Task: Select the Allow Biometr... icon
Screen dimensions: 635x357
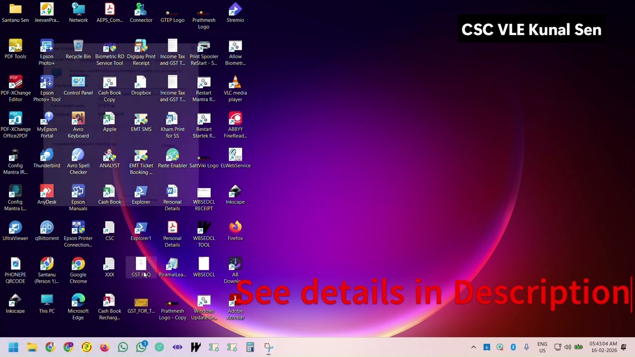Action: (x=235, y=53)
